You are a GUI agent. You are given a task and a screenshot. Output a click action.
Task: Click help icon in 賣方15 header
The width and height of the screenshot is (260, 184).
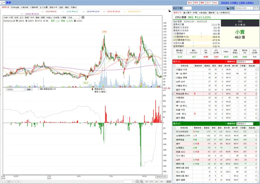point(225,124)
